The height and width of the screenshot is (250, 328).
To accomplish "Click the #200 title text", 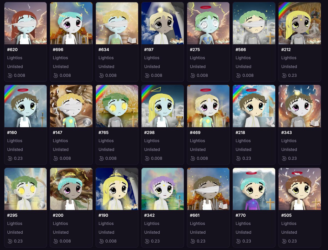I will [x=58, y=215].
